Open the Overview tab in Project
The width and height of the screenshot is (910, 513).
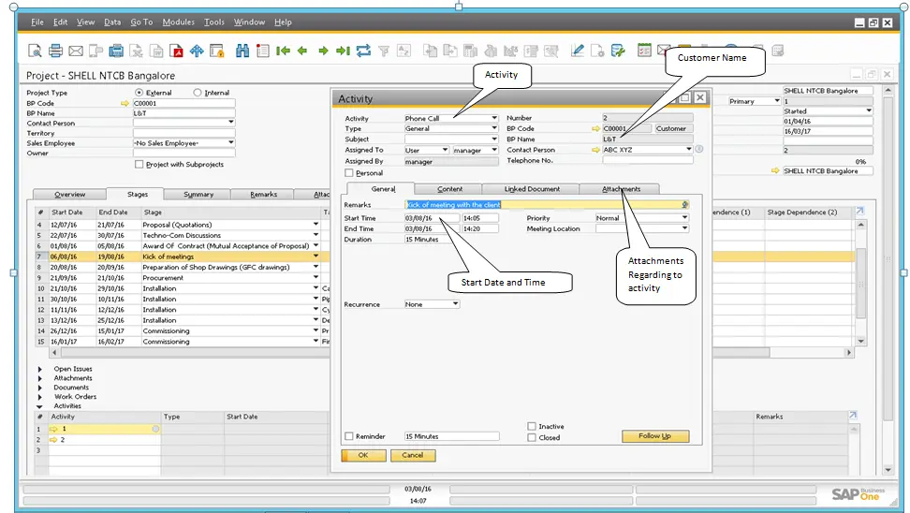click(69, 195)
